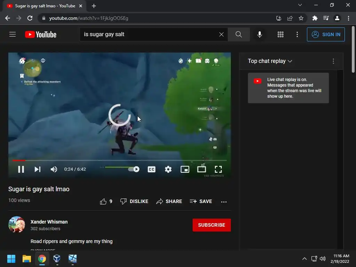The width and height of the screenshot is (356, 267).
Task: Open volume icon in system tray
Action: click(x=323, y=259)
